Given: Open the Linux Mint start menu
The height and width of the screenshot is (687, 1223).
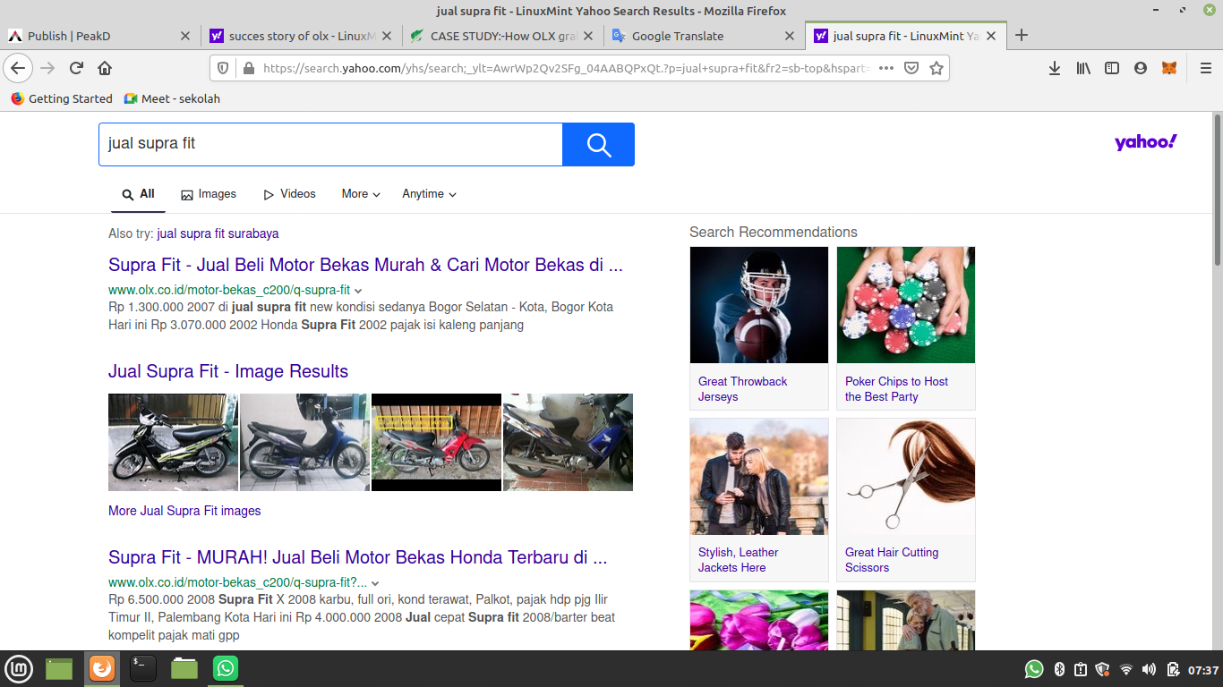Looking at the screenshot, I should (19, 668).
